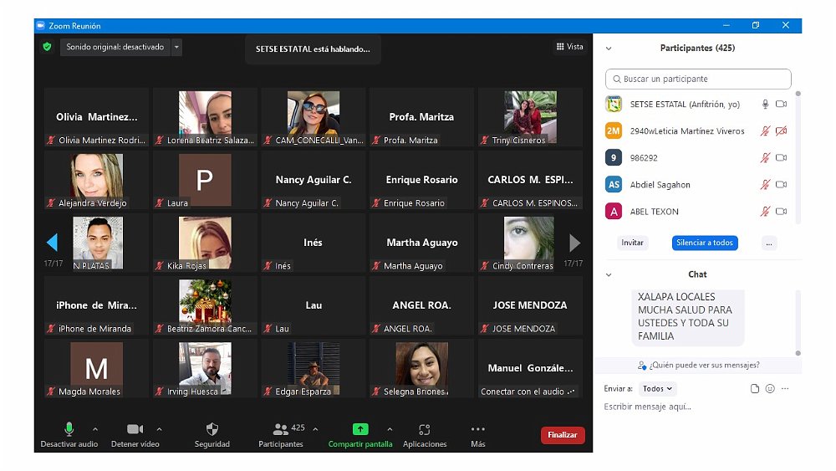Toggle Sonido original desactivado button
This screenshot has height=471, width=836.
point(115,47)
